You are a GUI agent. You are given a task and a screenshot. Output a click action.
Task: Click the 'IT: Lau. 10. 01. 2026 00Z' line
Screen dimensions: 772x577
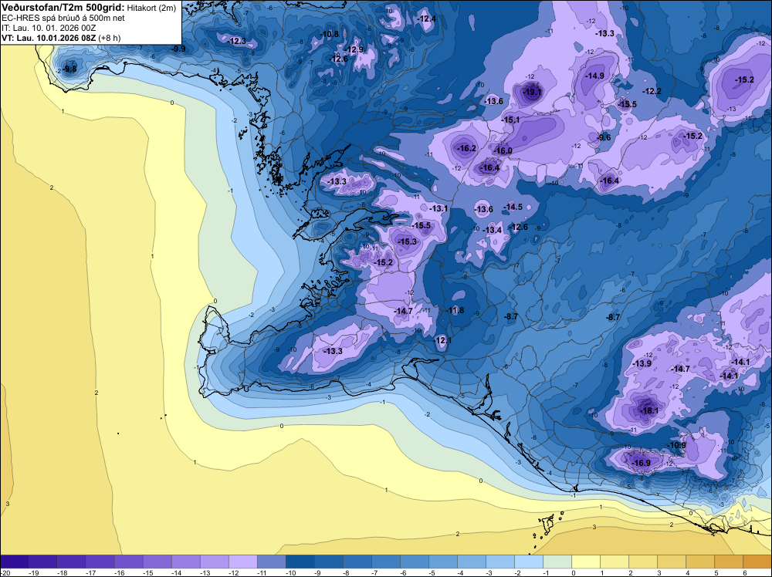(49, 28)
